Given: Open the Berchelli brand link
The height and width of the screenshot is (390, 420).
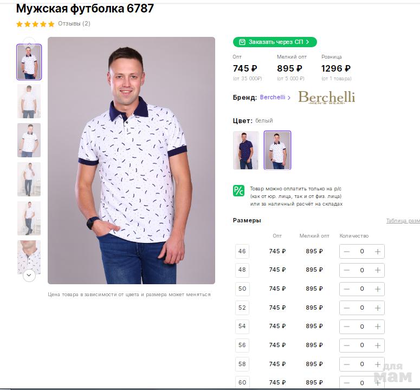Looking at the screenshot, I should point(275,98).
